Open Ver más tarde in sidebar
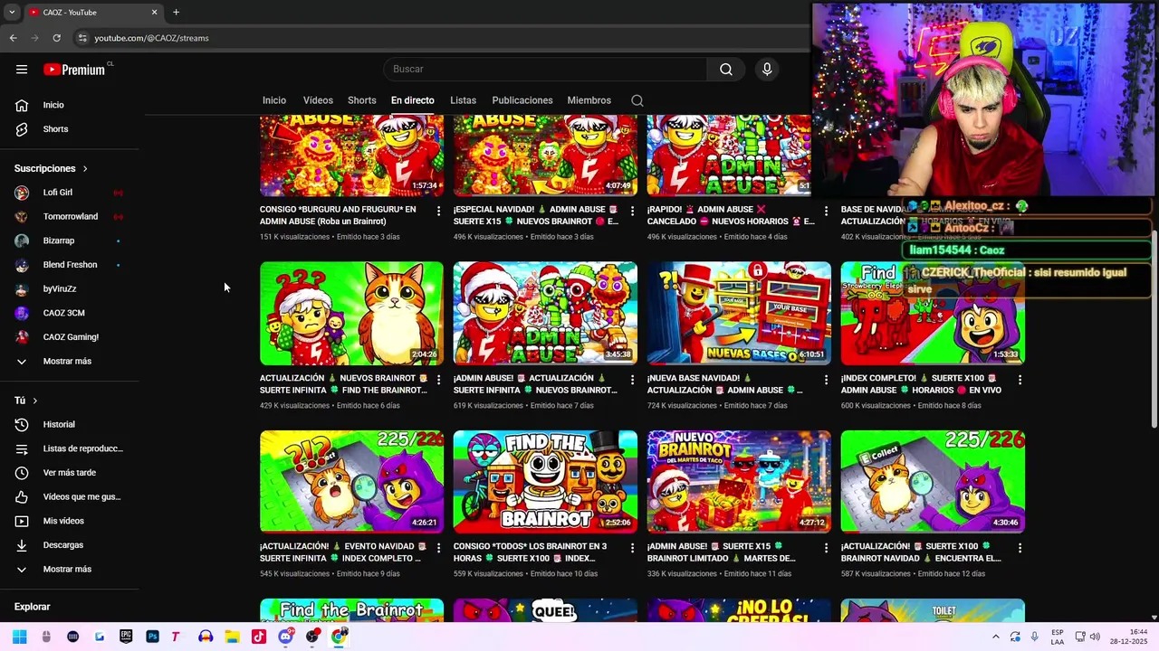Image resolution: width=1159 pixels, height=651 pixels. pyautogui.click(x=69, y=473)
